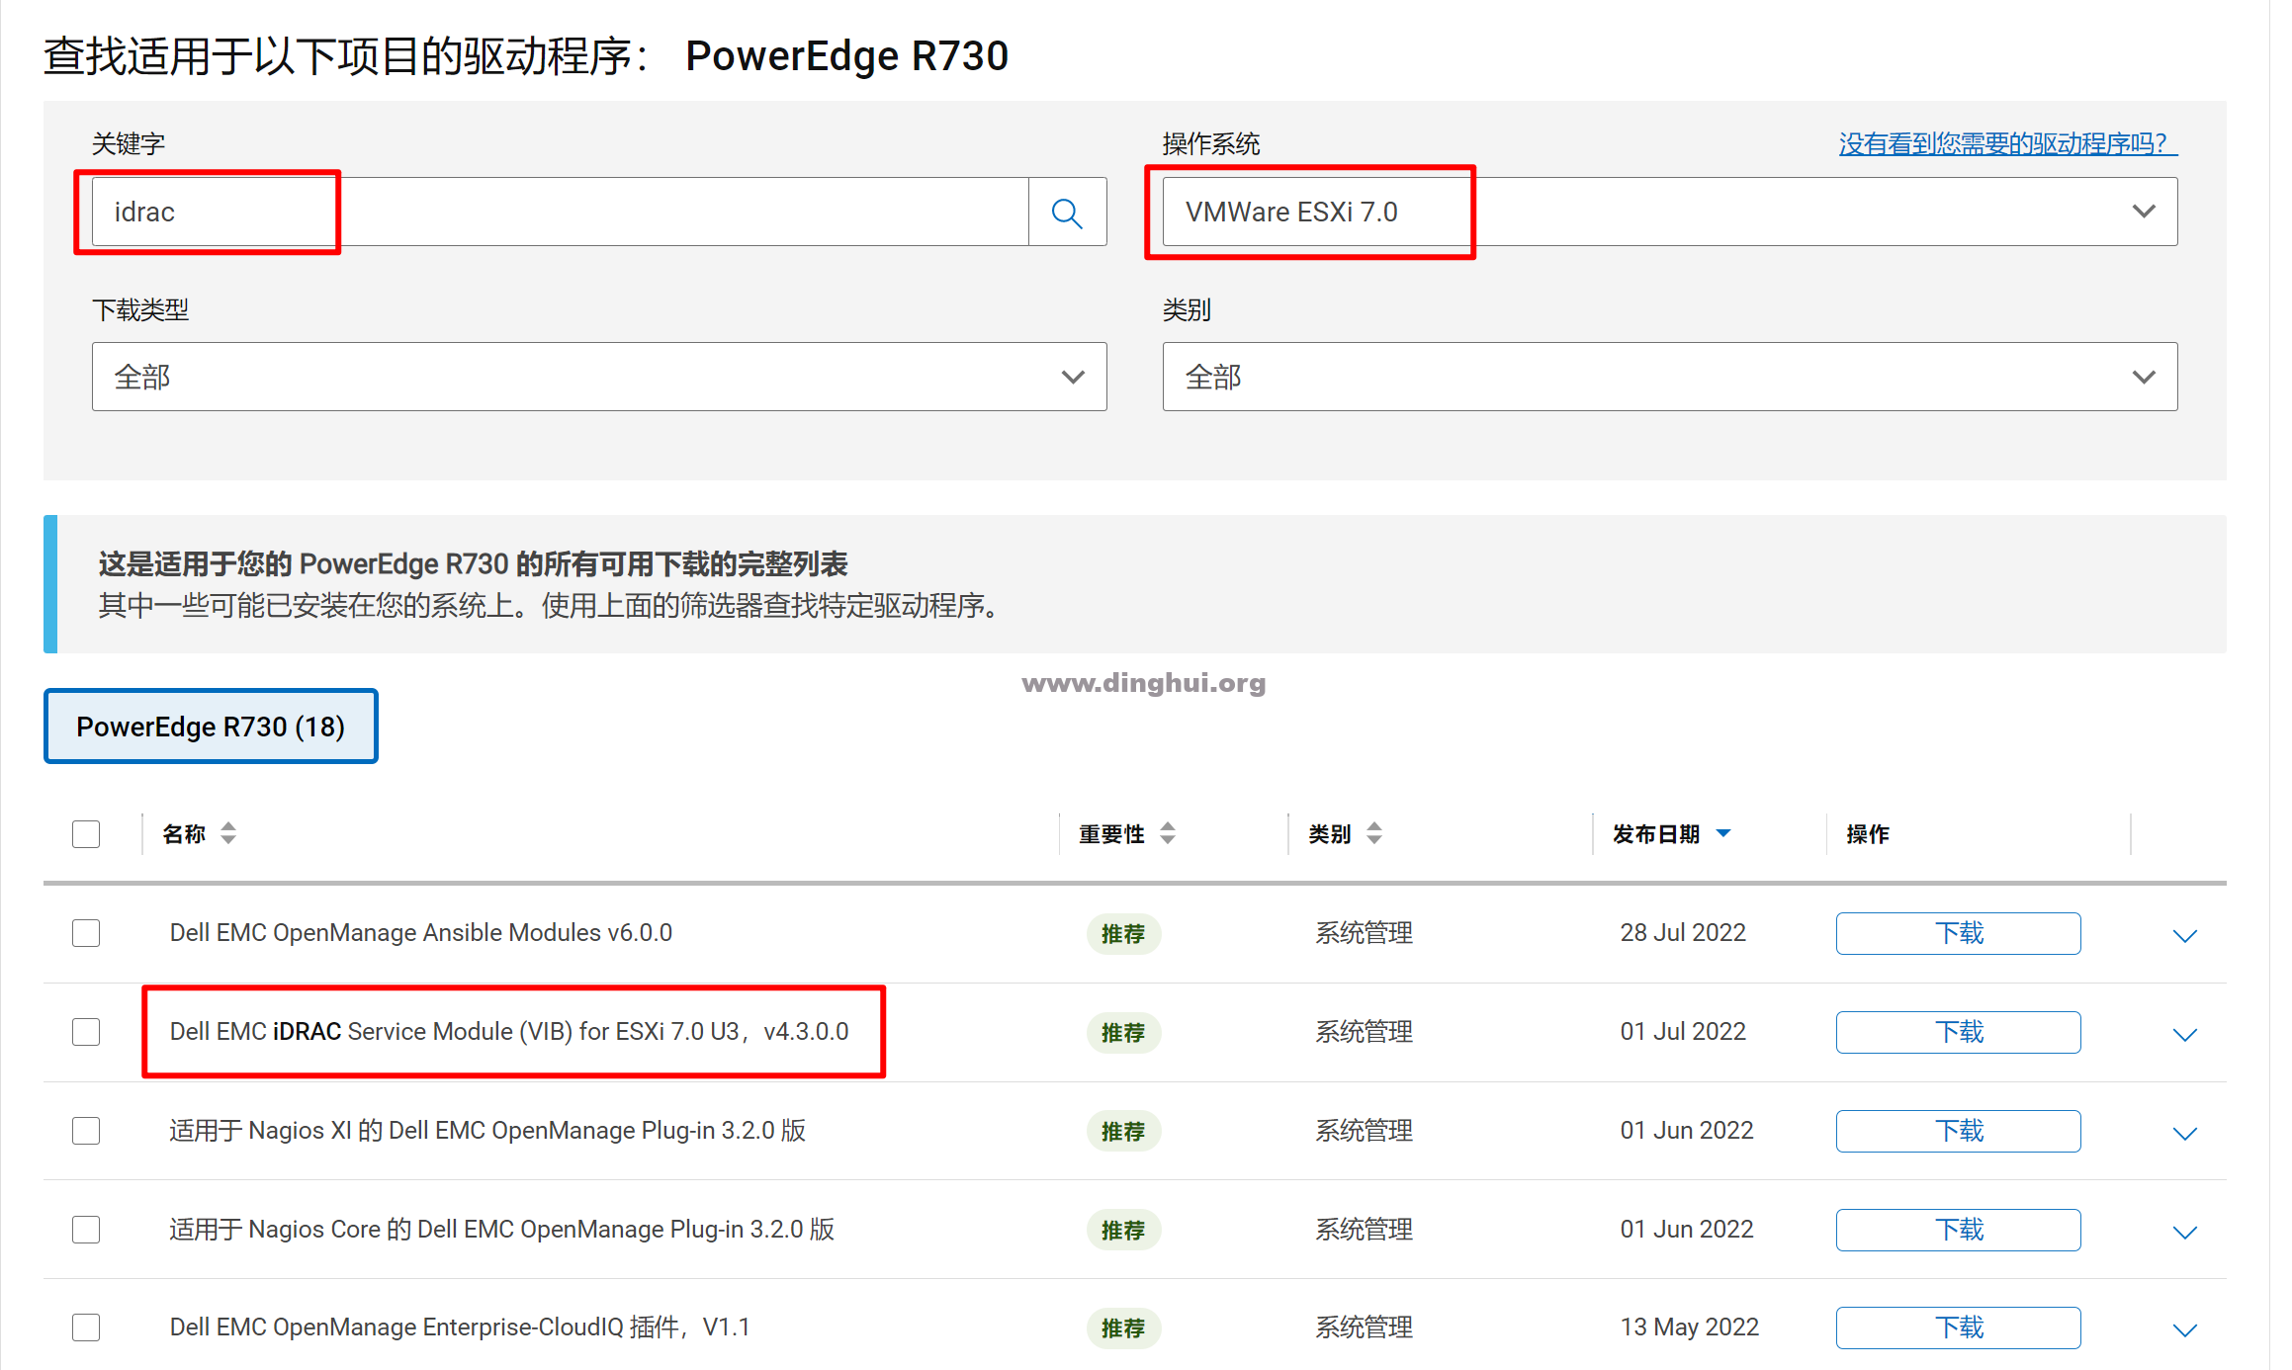
Task: Check the OpenManage Enterprise-CloudIQ row
Action: coord(86,1327)
